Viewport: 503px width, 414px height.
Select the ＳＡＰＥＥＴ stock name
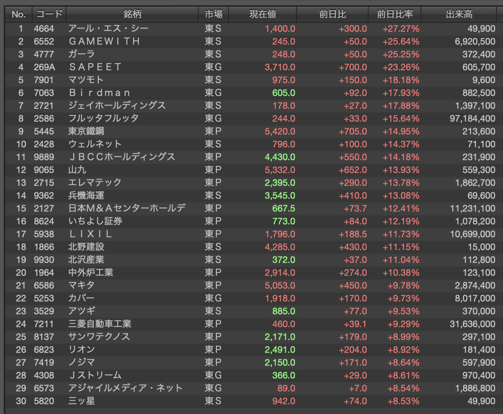pyautogui.click(x=95, y=67)
